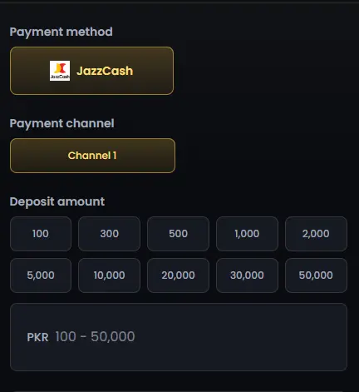Click the PKR currency prefix label
This screenshot has height=392, width=359.
click(x=37, y=337)
